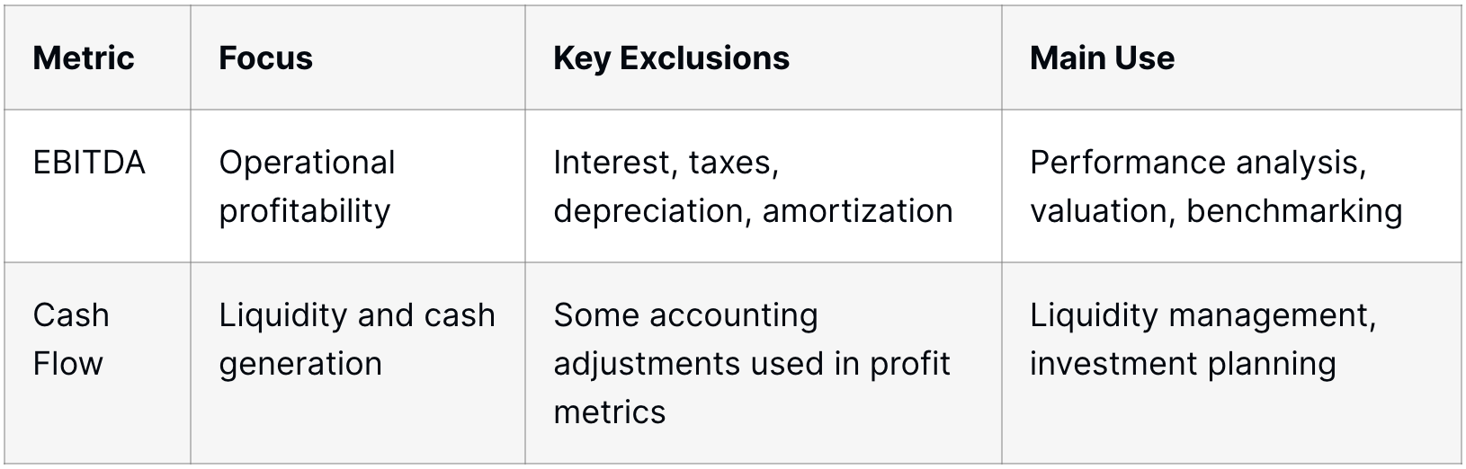Click the word amortization in the table
1466x469 pixels.
pyautogui.click(x=857, y=211)
